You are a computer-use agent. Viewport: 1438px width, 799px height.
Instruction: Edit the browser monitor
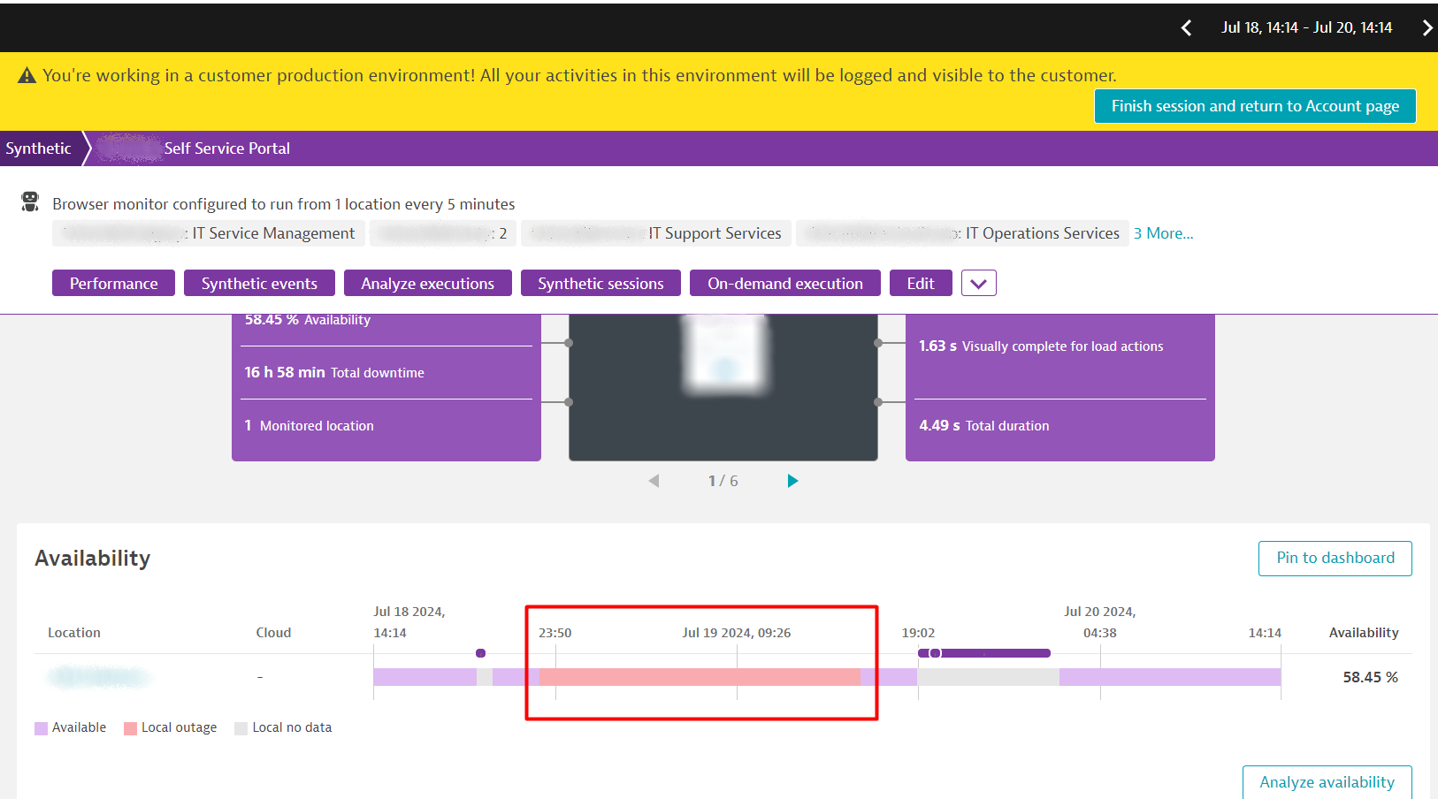(920, 284)
